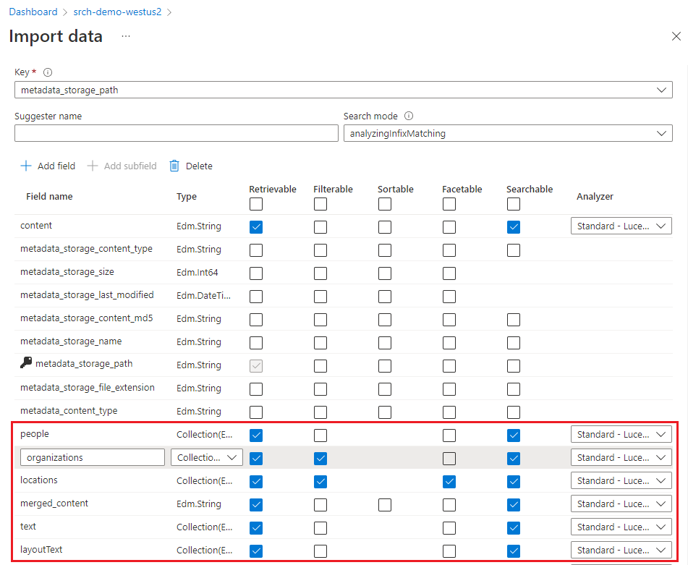Image resolution: width=688 pixels, height=565 pixels.
Task: Click the Delete trash can icon
Action: click(174, 166)
